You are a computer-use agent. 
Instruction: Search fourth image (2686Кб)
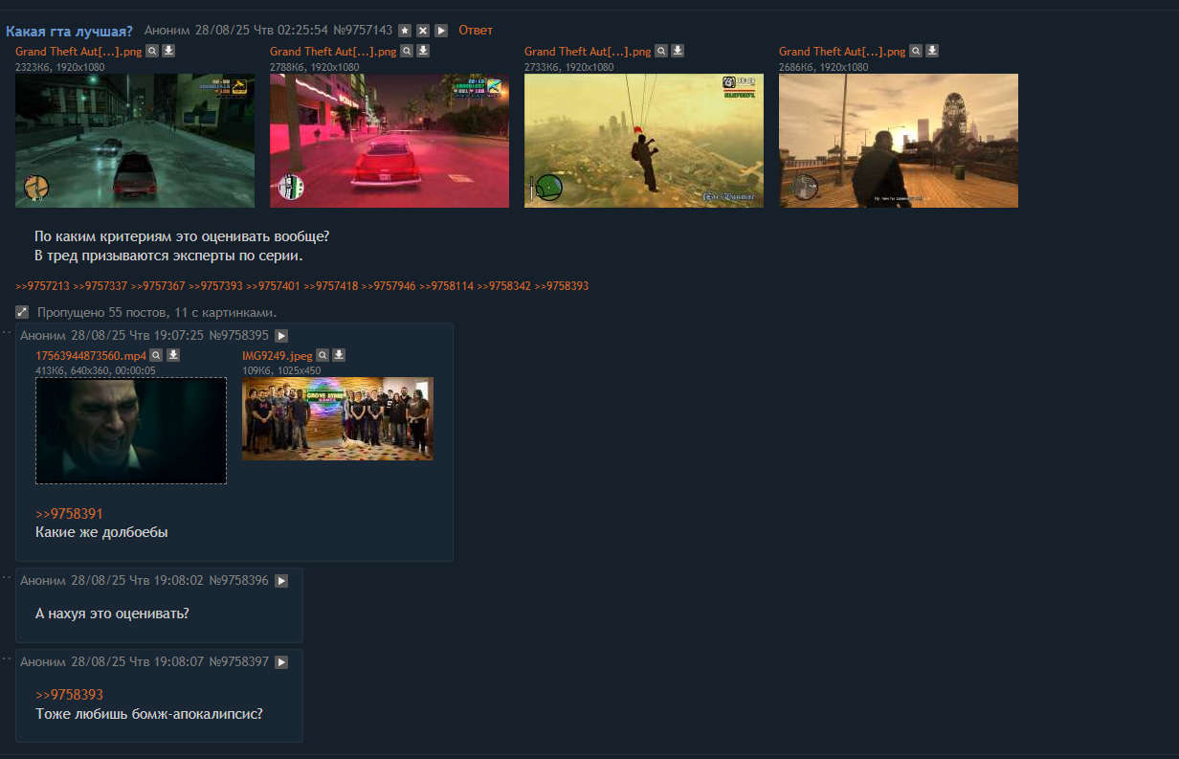tap(916, 51)
